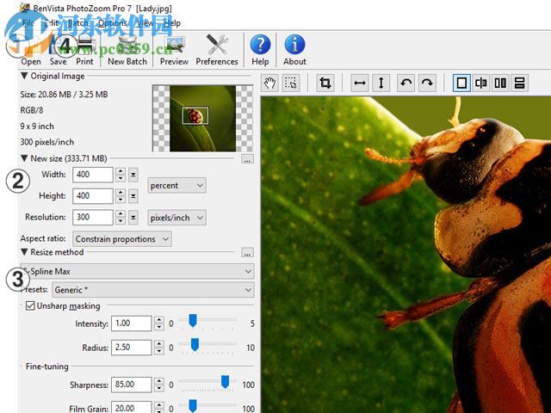Click the Height input field
Viewport: 551px width, 413px height.
[93, 196]
